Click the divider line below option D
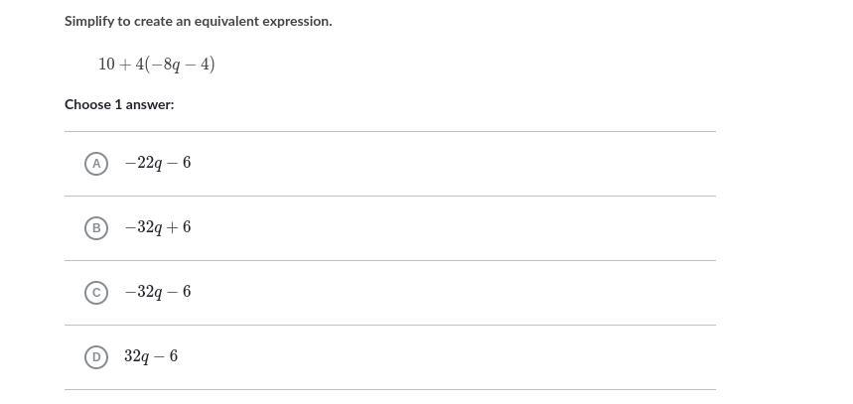853x404 pixels. 389,389
